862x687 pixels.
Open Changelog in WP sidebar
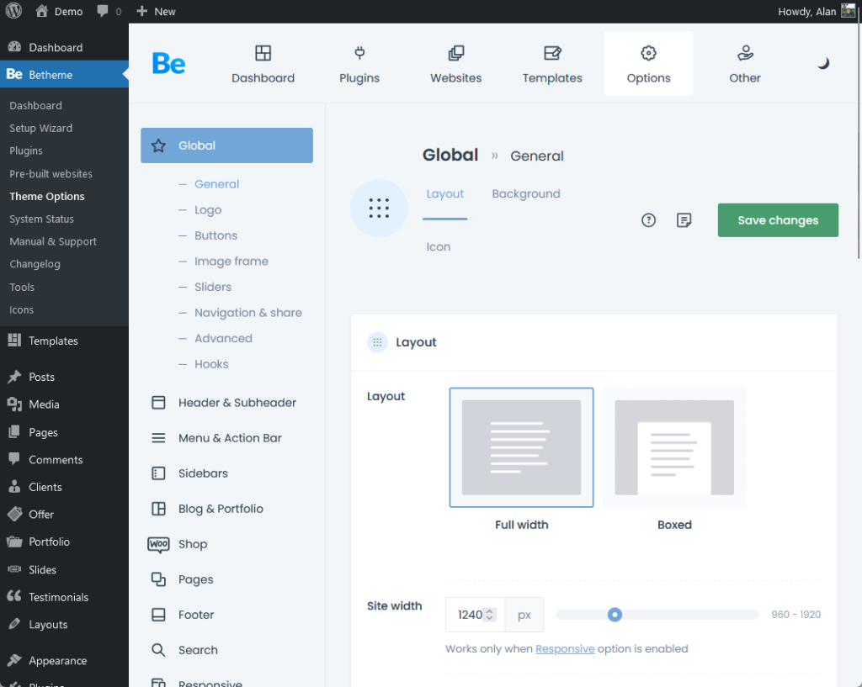click(x=35, y=264)
